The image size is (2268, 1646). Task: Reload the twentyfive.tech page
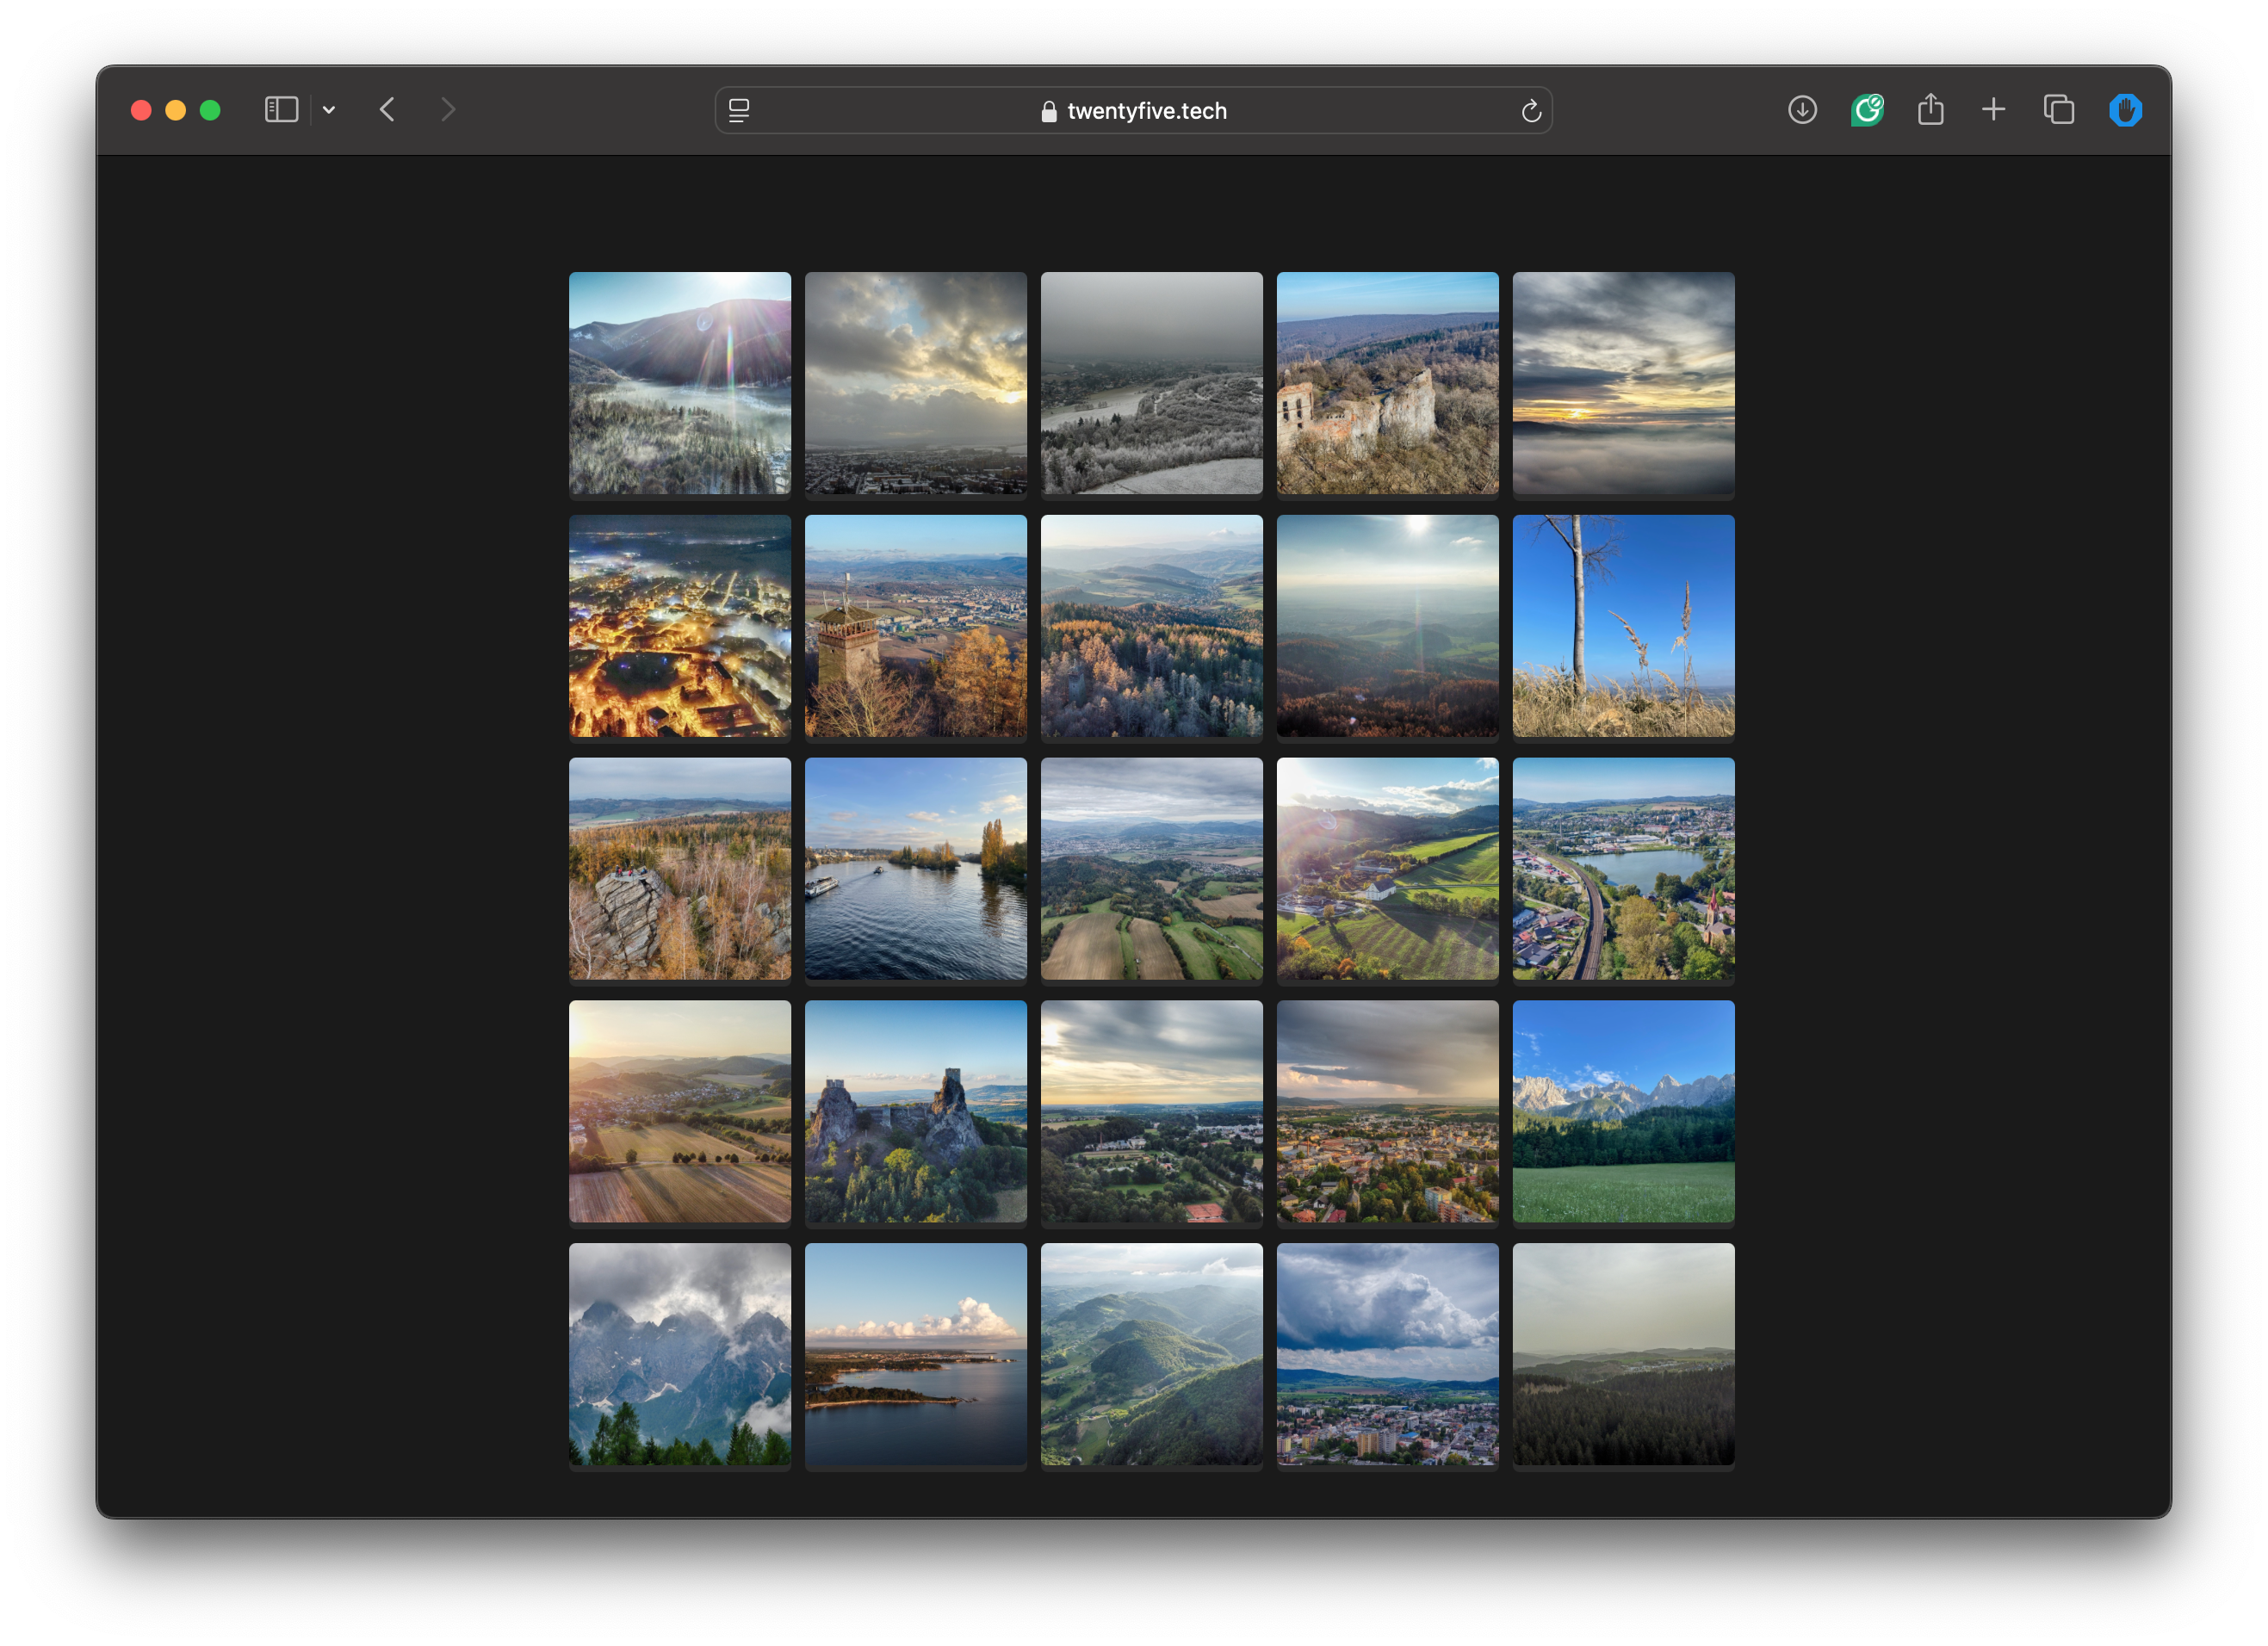pyautogui.click(x=1532, y=110)
